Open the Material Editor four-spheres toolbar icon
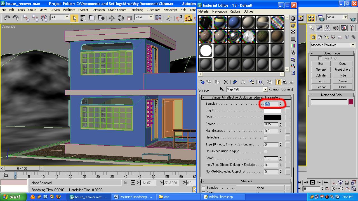This screenshot has height=201, width=358. (311, 18)
